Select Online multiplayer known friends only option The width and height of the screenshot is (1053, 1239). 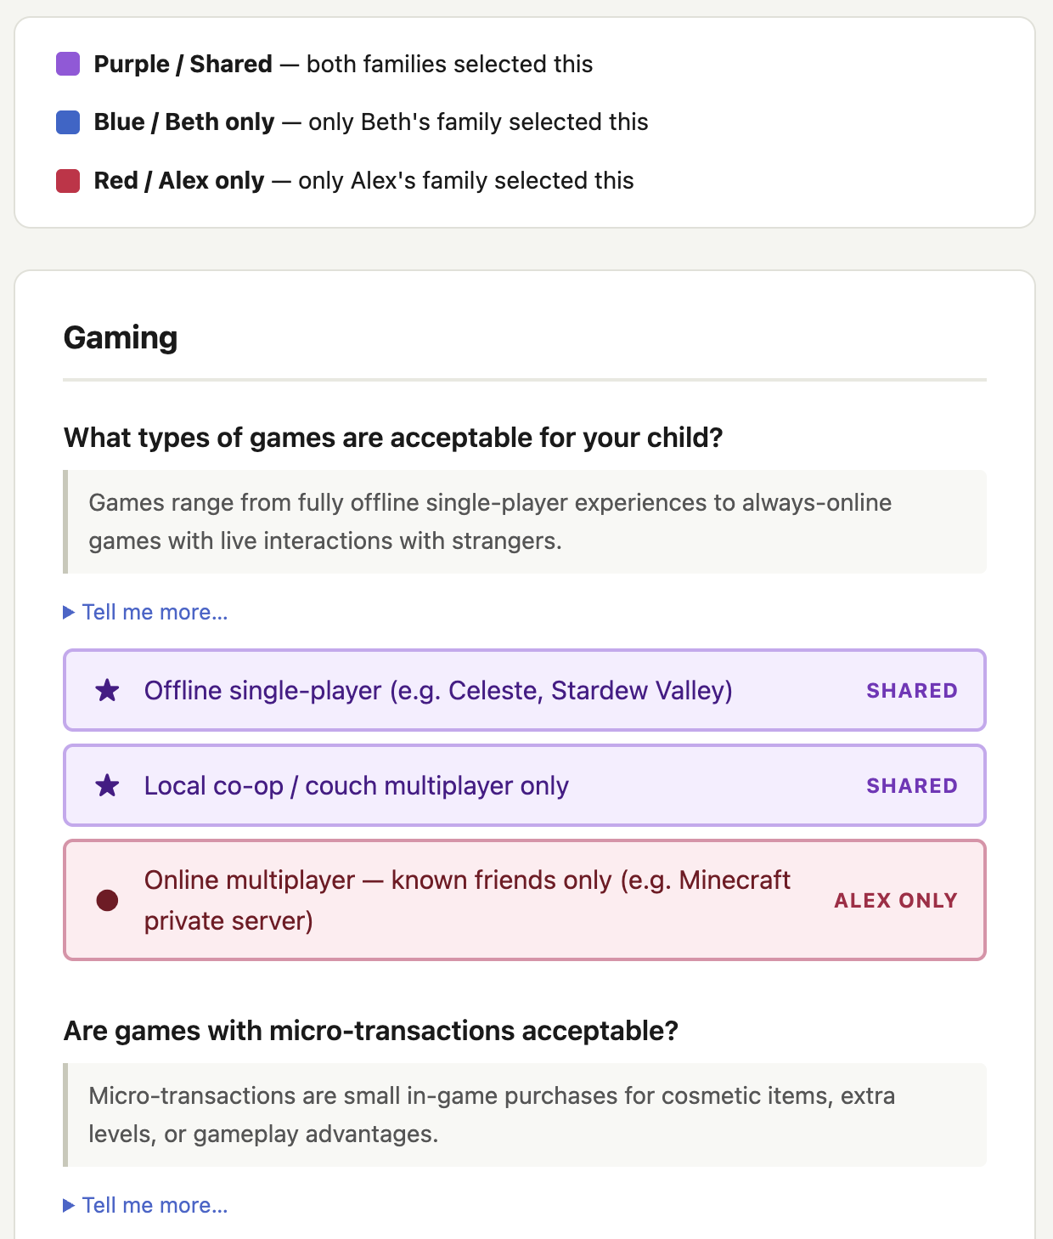[525, 900]
